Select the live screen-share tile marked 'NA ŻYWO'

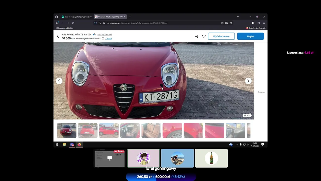110,158
